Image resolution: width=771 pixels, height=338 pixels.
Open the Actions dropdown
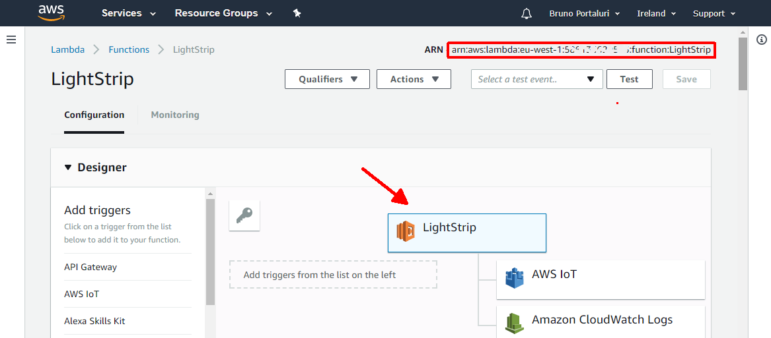[x=414, y=79]
